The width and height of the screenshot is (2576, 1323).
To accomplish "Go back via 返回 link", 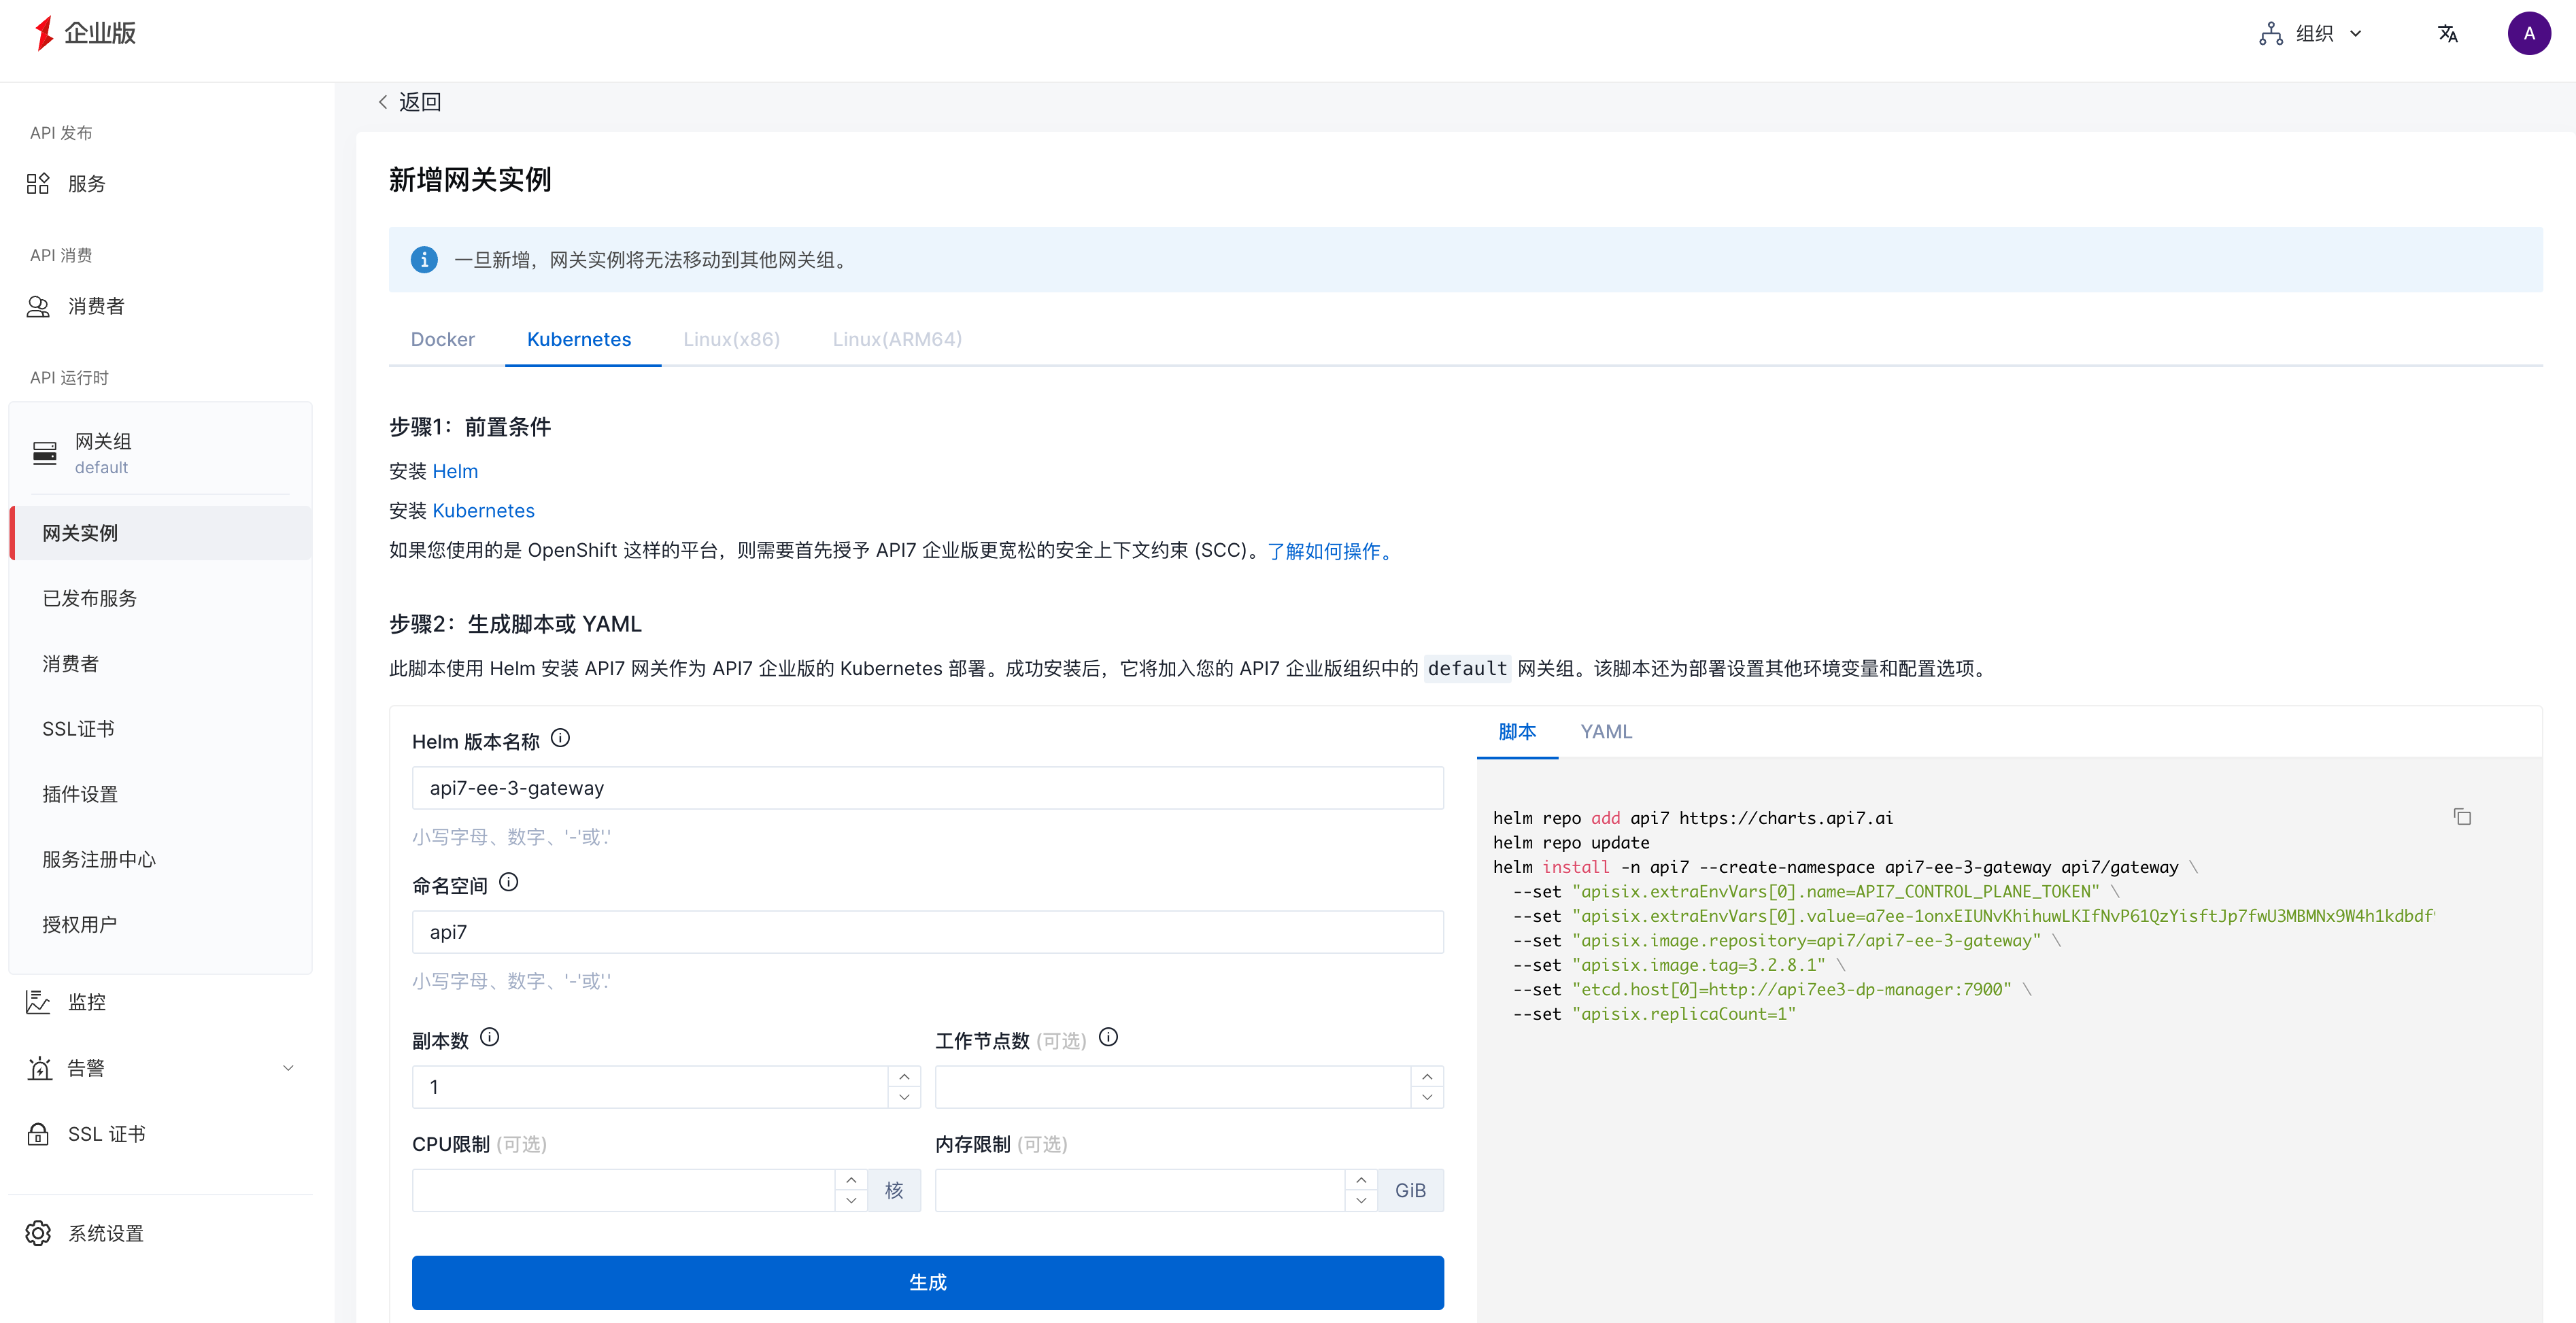I will point(420,102).
